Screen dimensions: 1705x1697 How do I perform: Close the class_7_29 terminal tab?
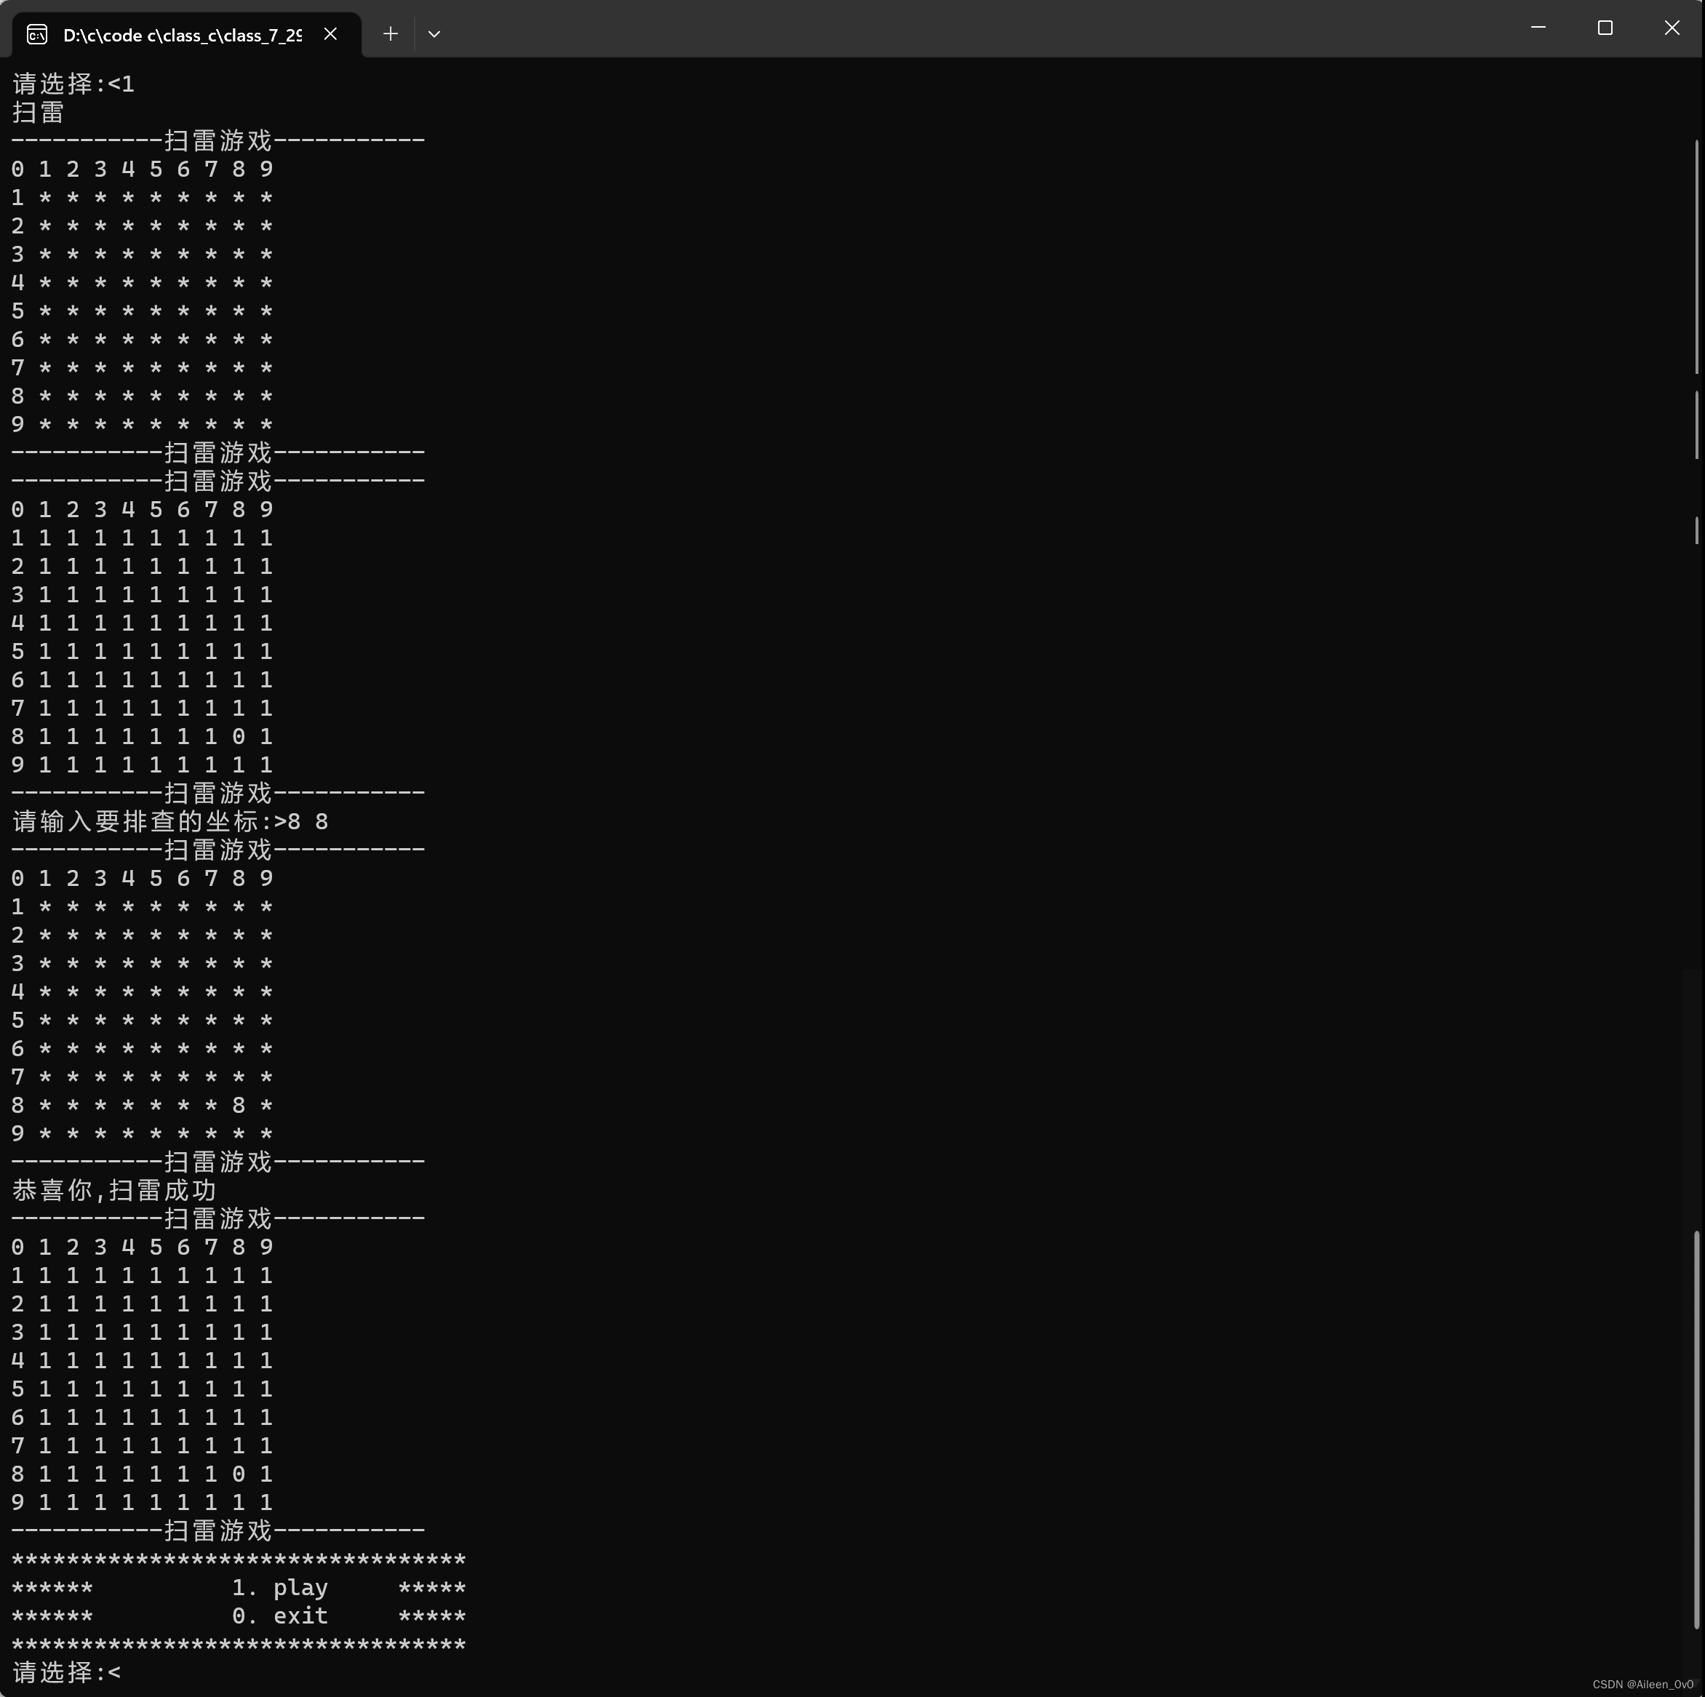[x=330, y=34]
